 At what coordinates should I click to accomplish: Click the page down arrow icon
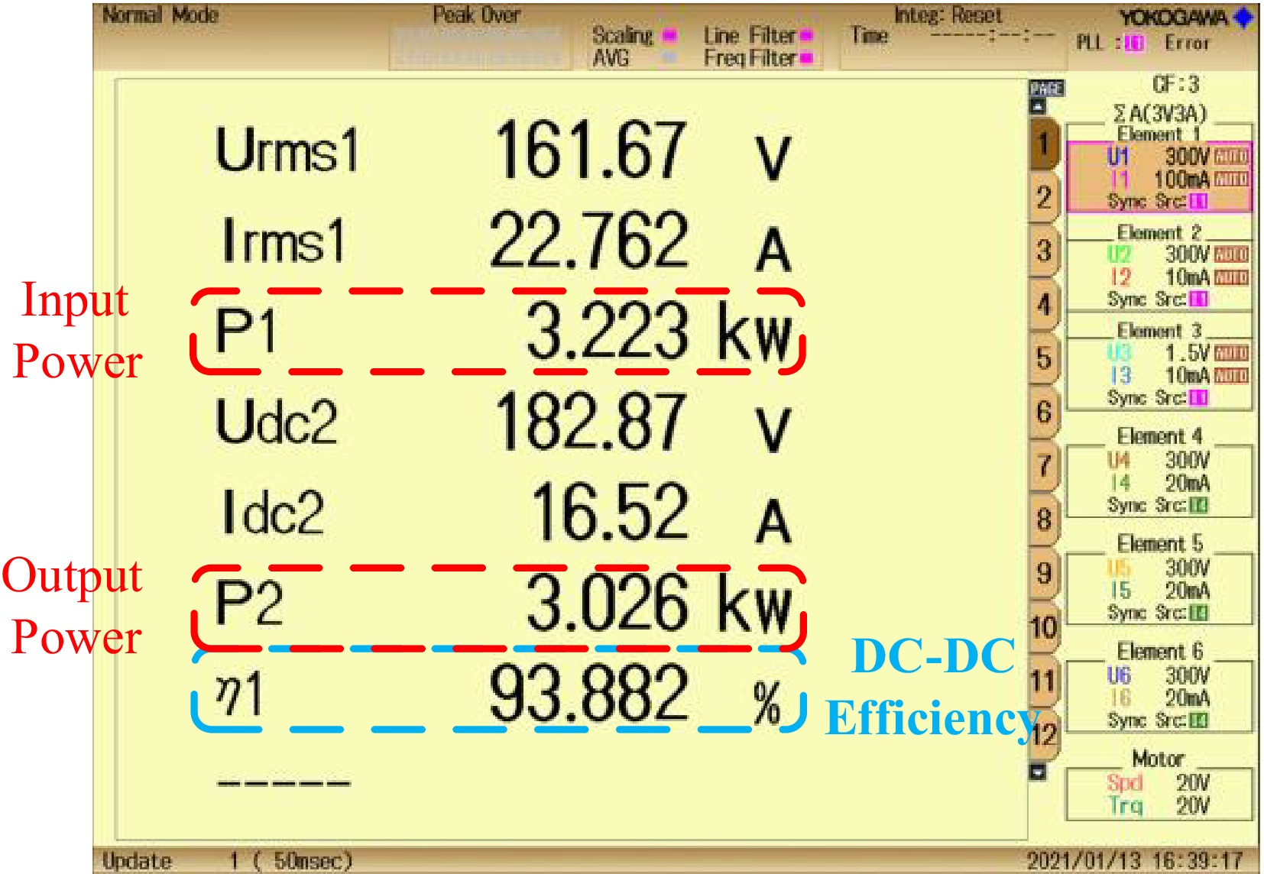pyautogui.click(x=1038, y=772)
